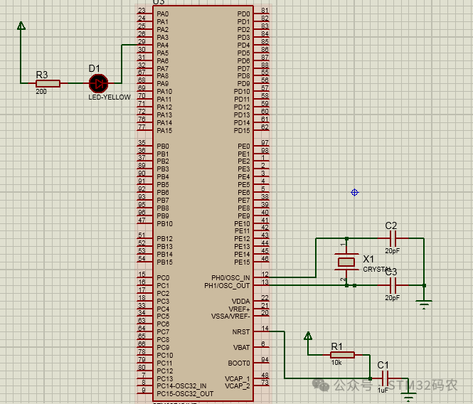Click the PC14-OSC32_IN pin label
473x404 pixels.
tap(181, 386)
